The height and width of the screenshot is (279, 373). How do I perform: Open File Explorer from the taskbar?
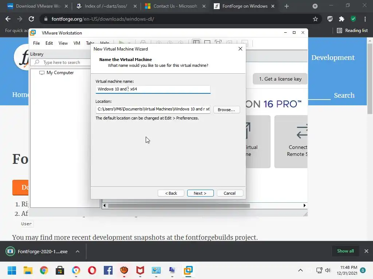point(28,270)
